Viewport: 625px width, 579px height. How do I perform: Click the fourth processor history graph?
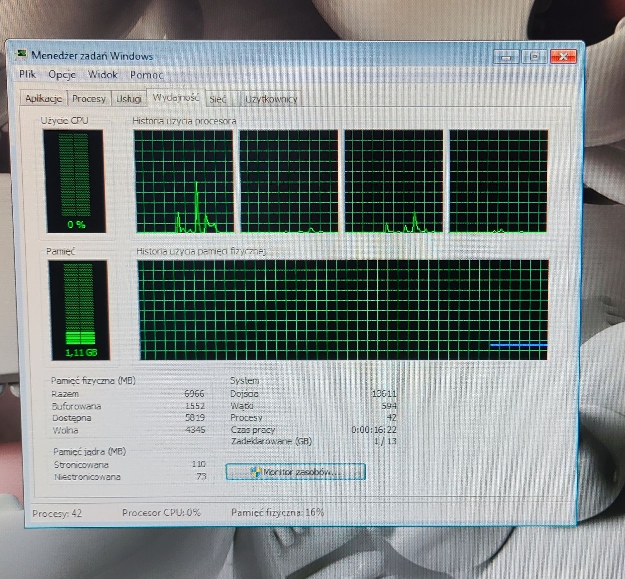click(x=498, y=181)
